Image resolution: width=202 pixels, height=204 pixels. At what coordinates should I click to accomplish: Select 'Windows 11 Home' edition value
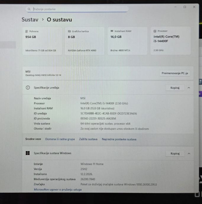(x=92, y=164)
